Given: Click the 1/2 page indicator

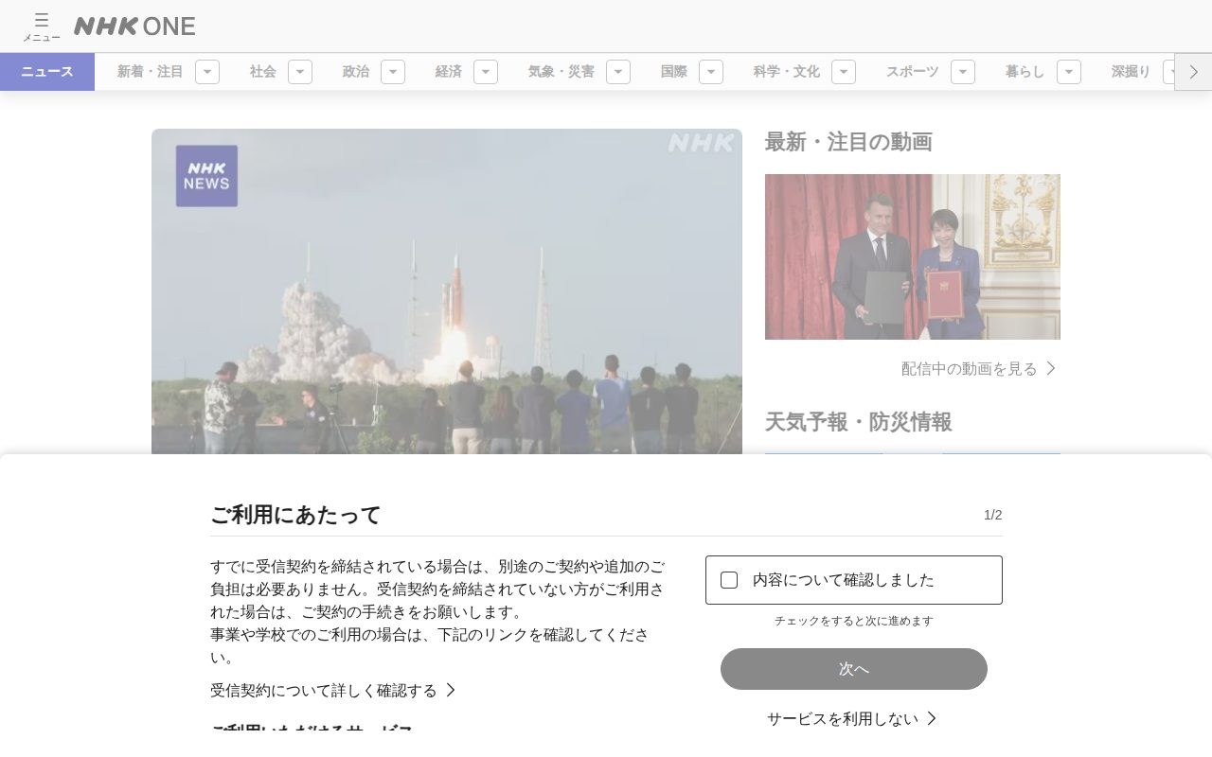Looking at the screenshot, I should click(x=992, y=515).
